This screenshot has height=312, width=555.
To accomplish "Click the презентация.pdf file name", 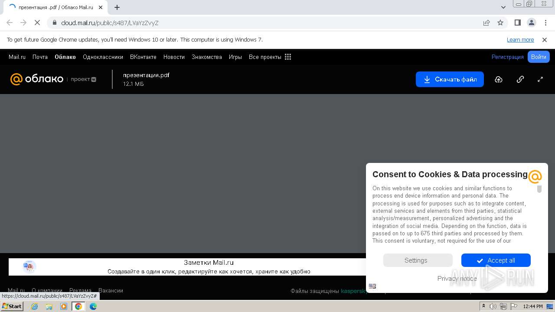I will (146, 75).
